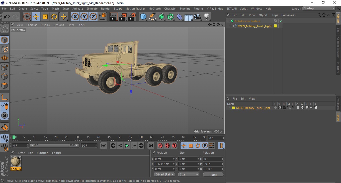Screen dimensions: 341x183
Task: Open the V-Ray Bridge menu
Action: 215,9
